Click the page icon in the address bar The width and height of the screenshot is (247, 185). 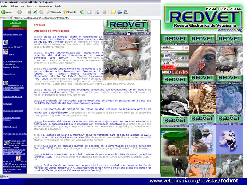click(x=12, y=18)
